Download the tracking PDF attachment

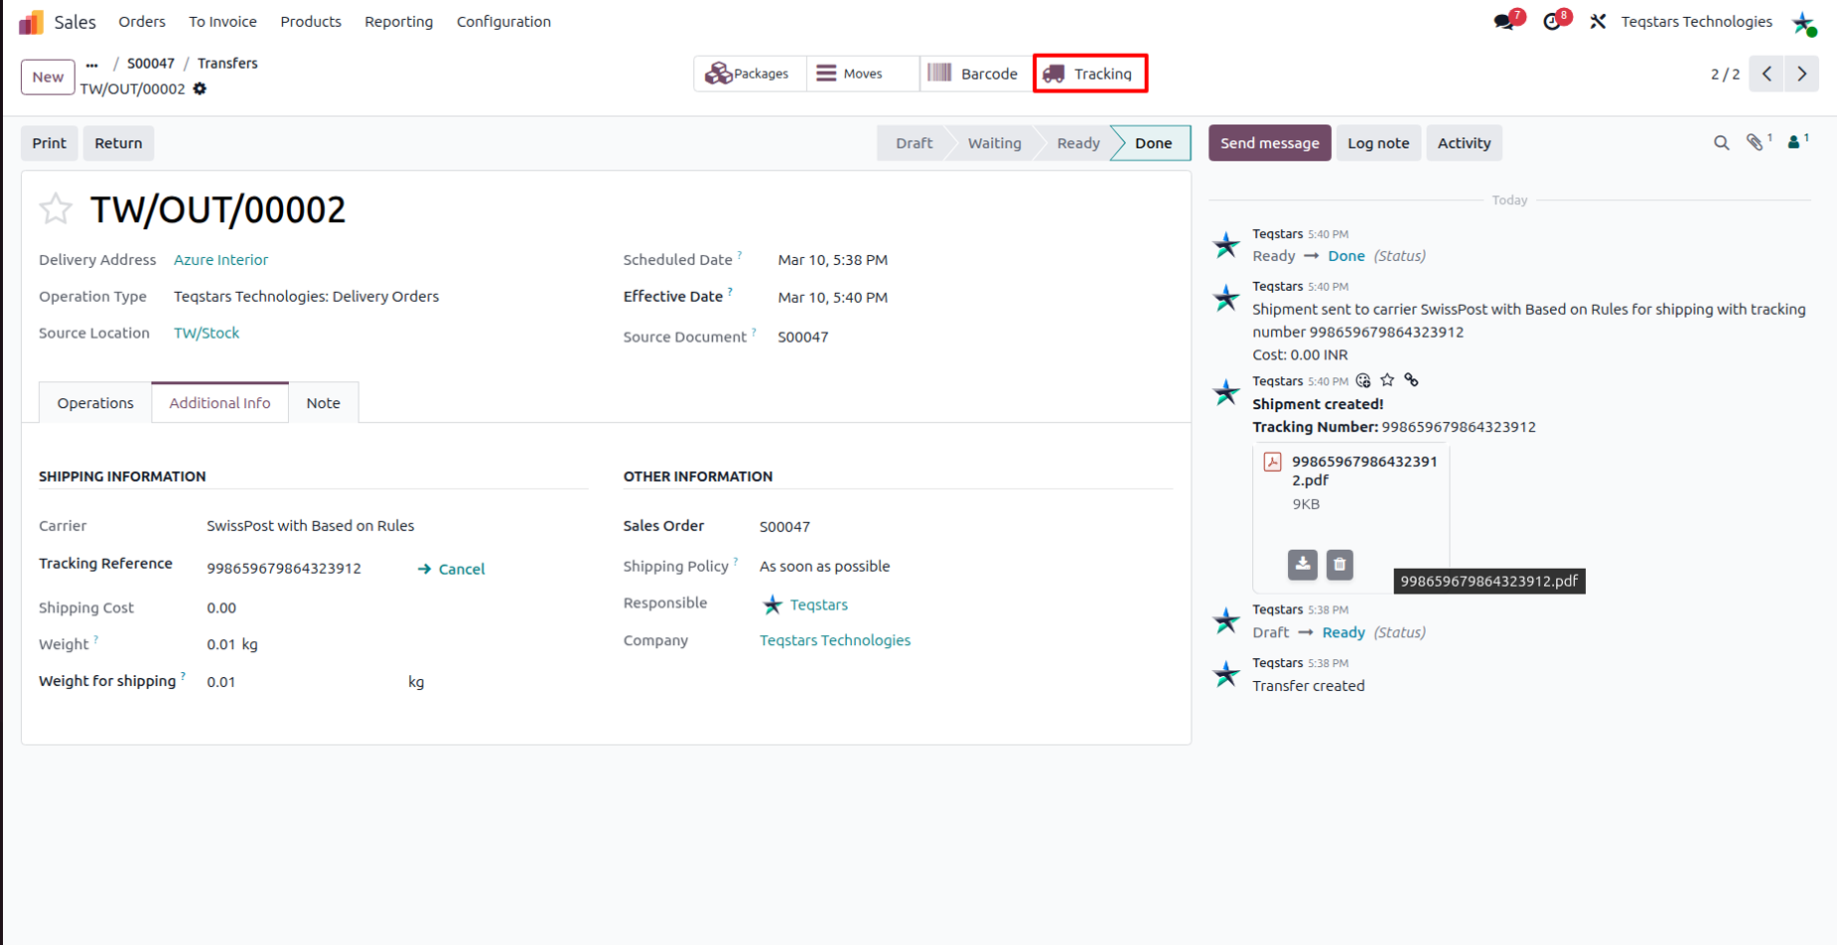pyautogui.click(x=1303, y=565)
